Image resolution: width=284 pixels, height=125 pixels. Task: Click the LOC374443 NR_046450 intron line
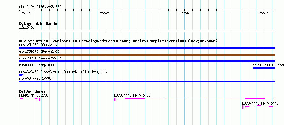(195, 98)
